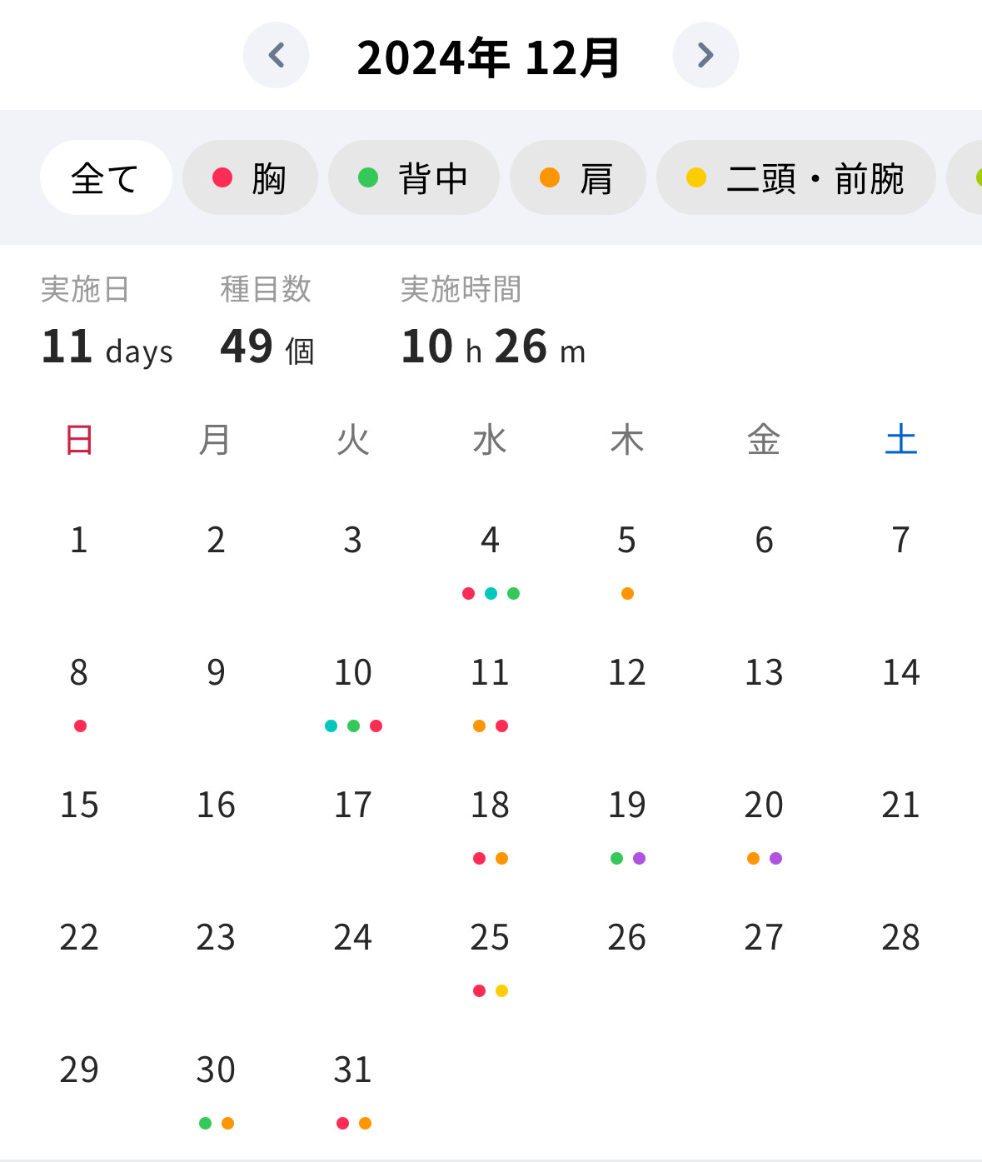
Task: Open December 11 workout day
Action: point(491,691)
